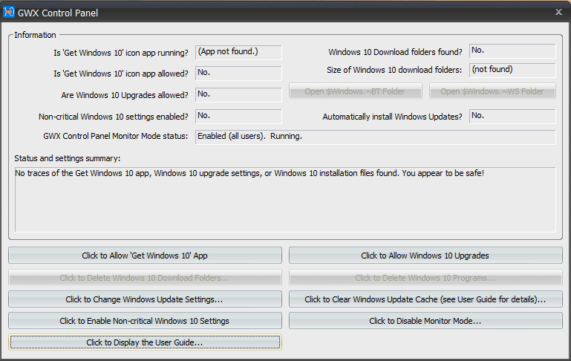
Task: Click the 'Non-critical Windows 10 settings enabled?' label
Action: coord(114,117)
